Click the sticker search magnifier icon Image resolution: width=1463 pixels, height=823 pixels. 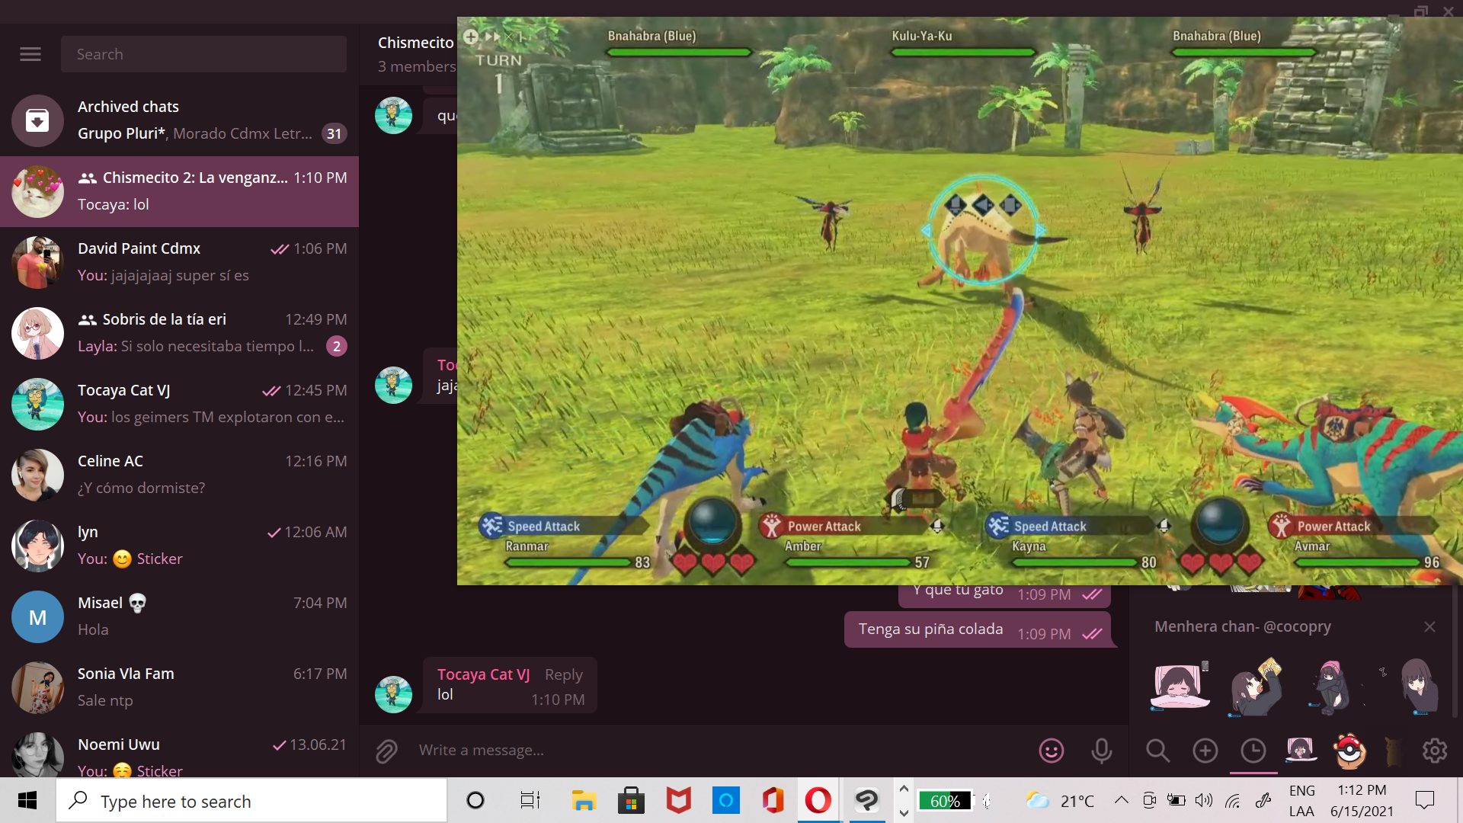pos(1157,751)
